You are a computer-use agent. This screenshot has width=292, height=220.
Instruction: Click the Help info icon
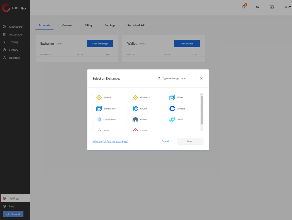pos(4,206)
